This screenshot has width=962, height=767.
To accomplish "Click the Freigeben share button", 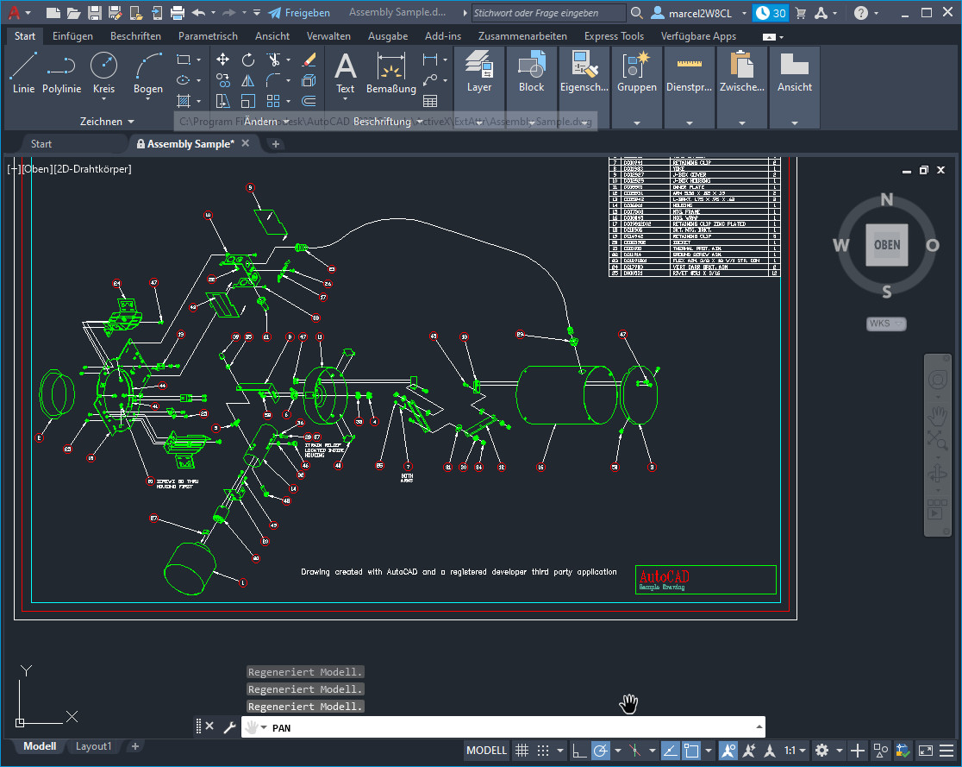I will [300, 13].
